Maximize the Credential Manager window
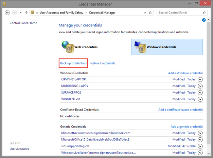 (196, 3)
